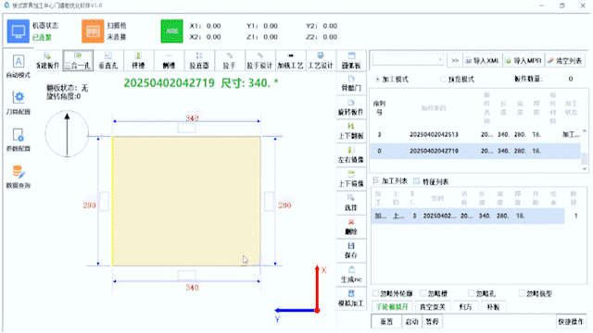Screen dimensions: 593x333
Task: Click the 上下翻板 button
Action: tap(351, 131)
